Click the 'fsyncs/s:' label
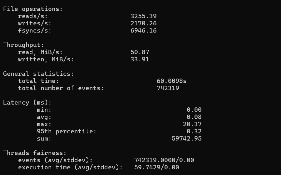 [x=35, y=31]
